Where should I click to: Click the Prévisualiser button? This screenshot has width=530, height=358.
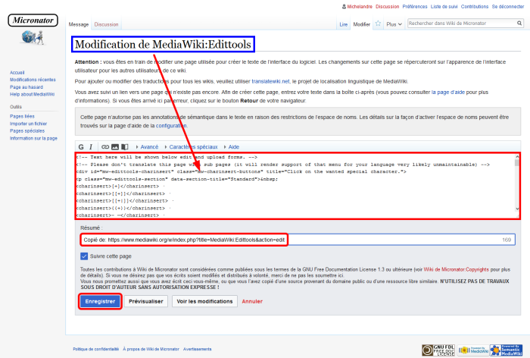pyautogui.click(x=146, y=301)
